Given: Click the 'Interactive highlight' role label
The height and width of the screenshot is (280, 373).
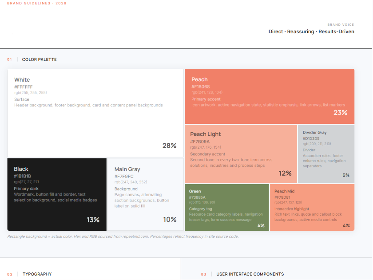Looking at the screenshot, I should pyautogui.click(x=292, y=209).
